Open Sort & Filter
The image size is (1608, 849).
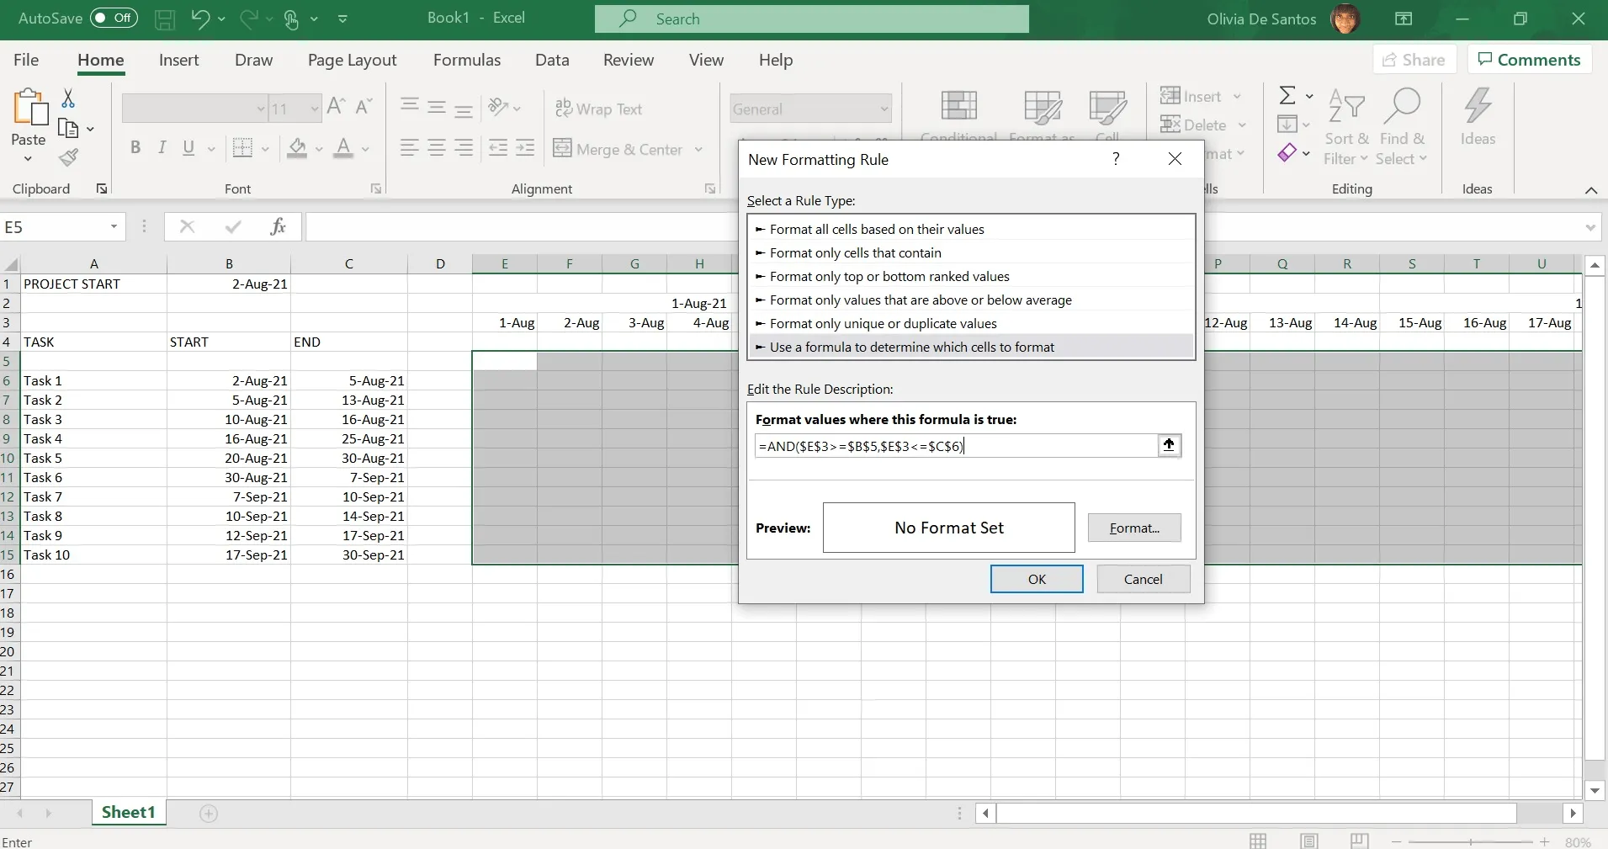(1345, 125)
